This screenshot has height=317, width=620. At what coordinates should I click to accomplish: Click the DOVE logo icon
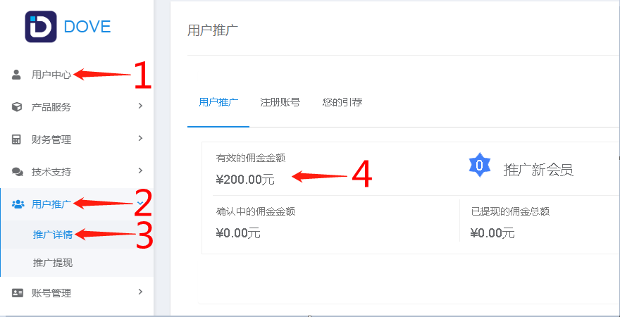pos(41,27)
